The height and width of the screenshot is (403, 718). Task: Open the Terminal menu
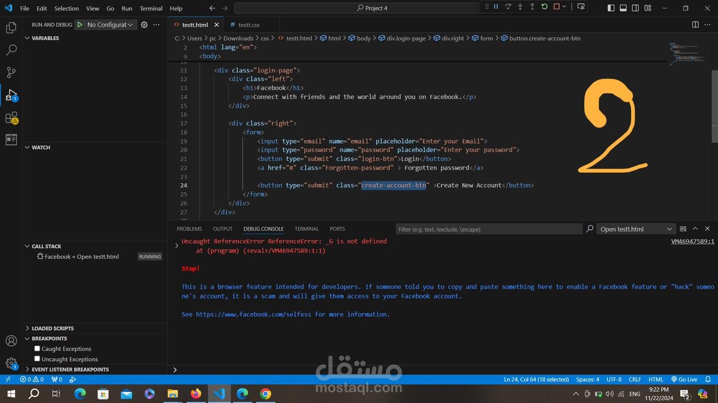(x=151, y=8)
